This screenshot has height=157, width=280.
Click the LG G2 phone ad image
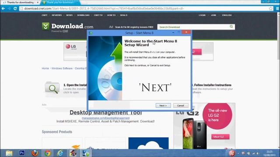(x=194, y=133)
